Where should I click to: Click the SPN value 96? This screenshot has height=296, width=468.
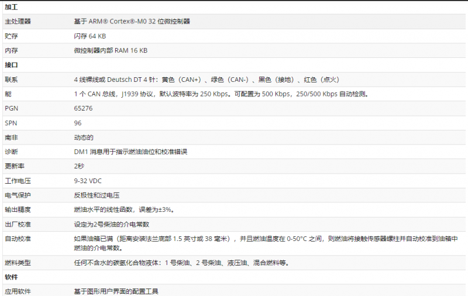78,123
